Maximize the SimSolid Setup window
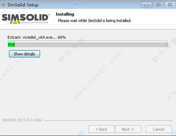Screen dimensions: 176x136 pyautogui.click(x=158, y=5)
